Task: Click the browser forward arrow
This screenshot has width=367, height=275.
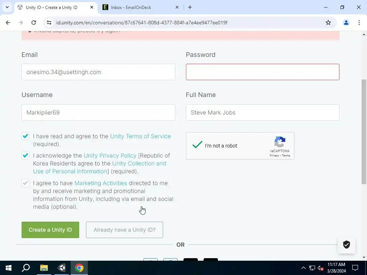Action: 20,23
